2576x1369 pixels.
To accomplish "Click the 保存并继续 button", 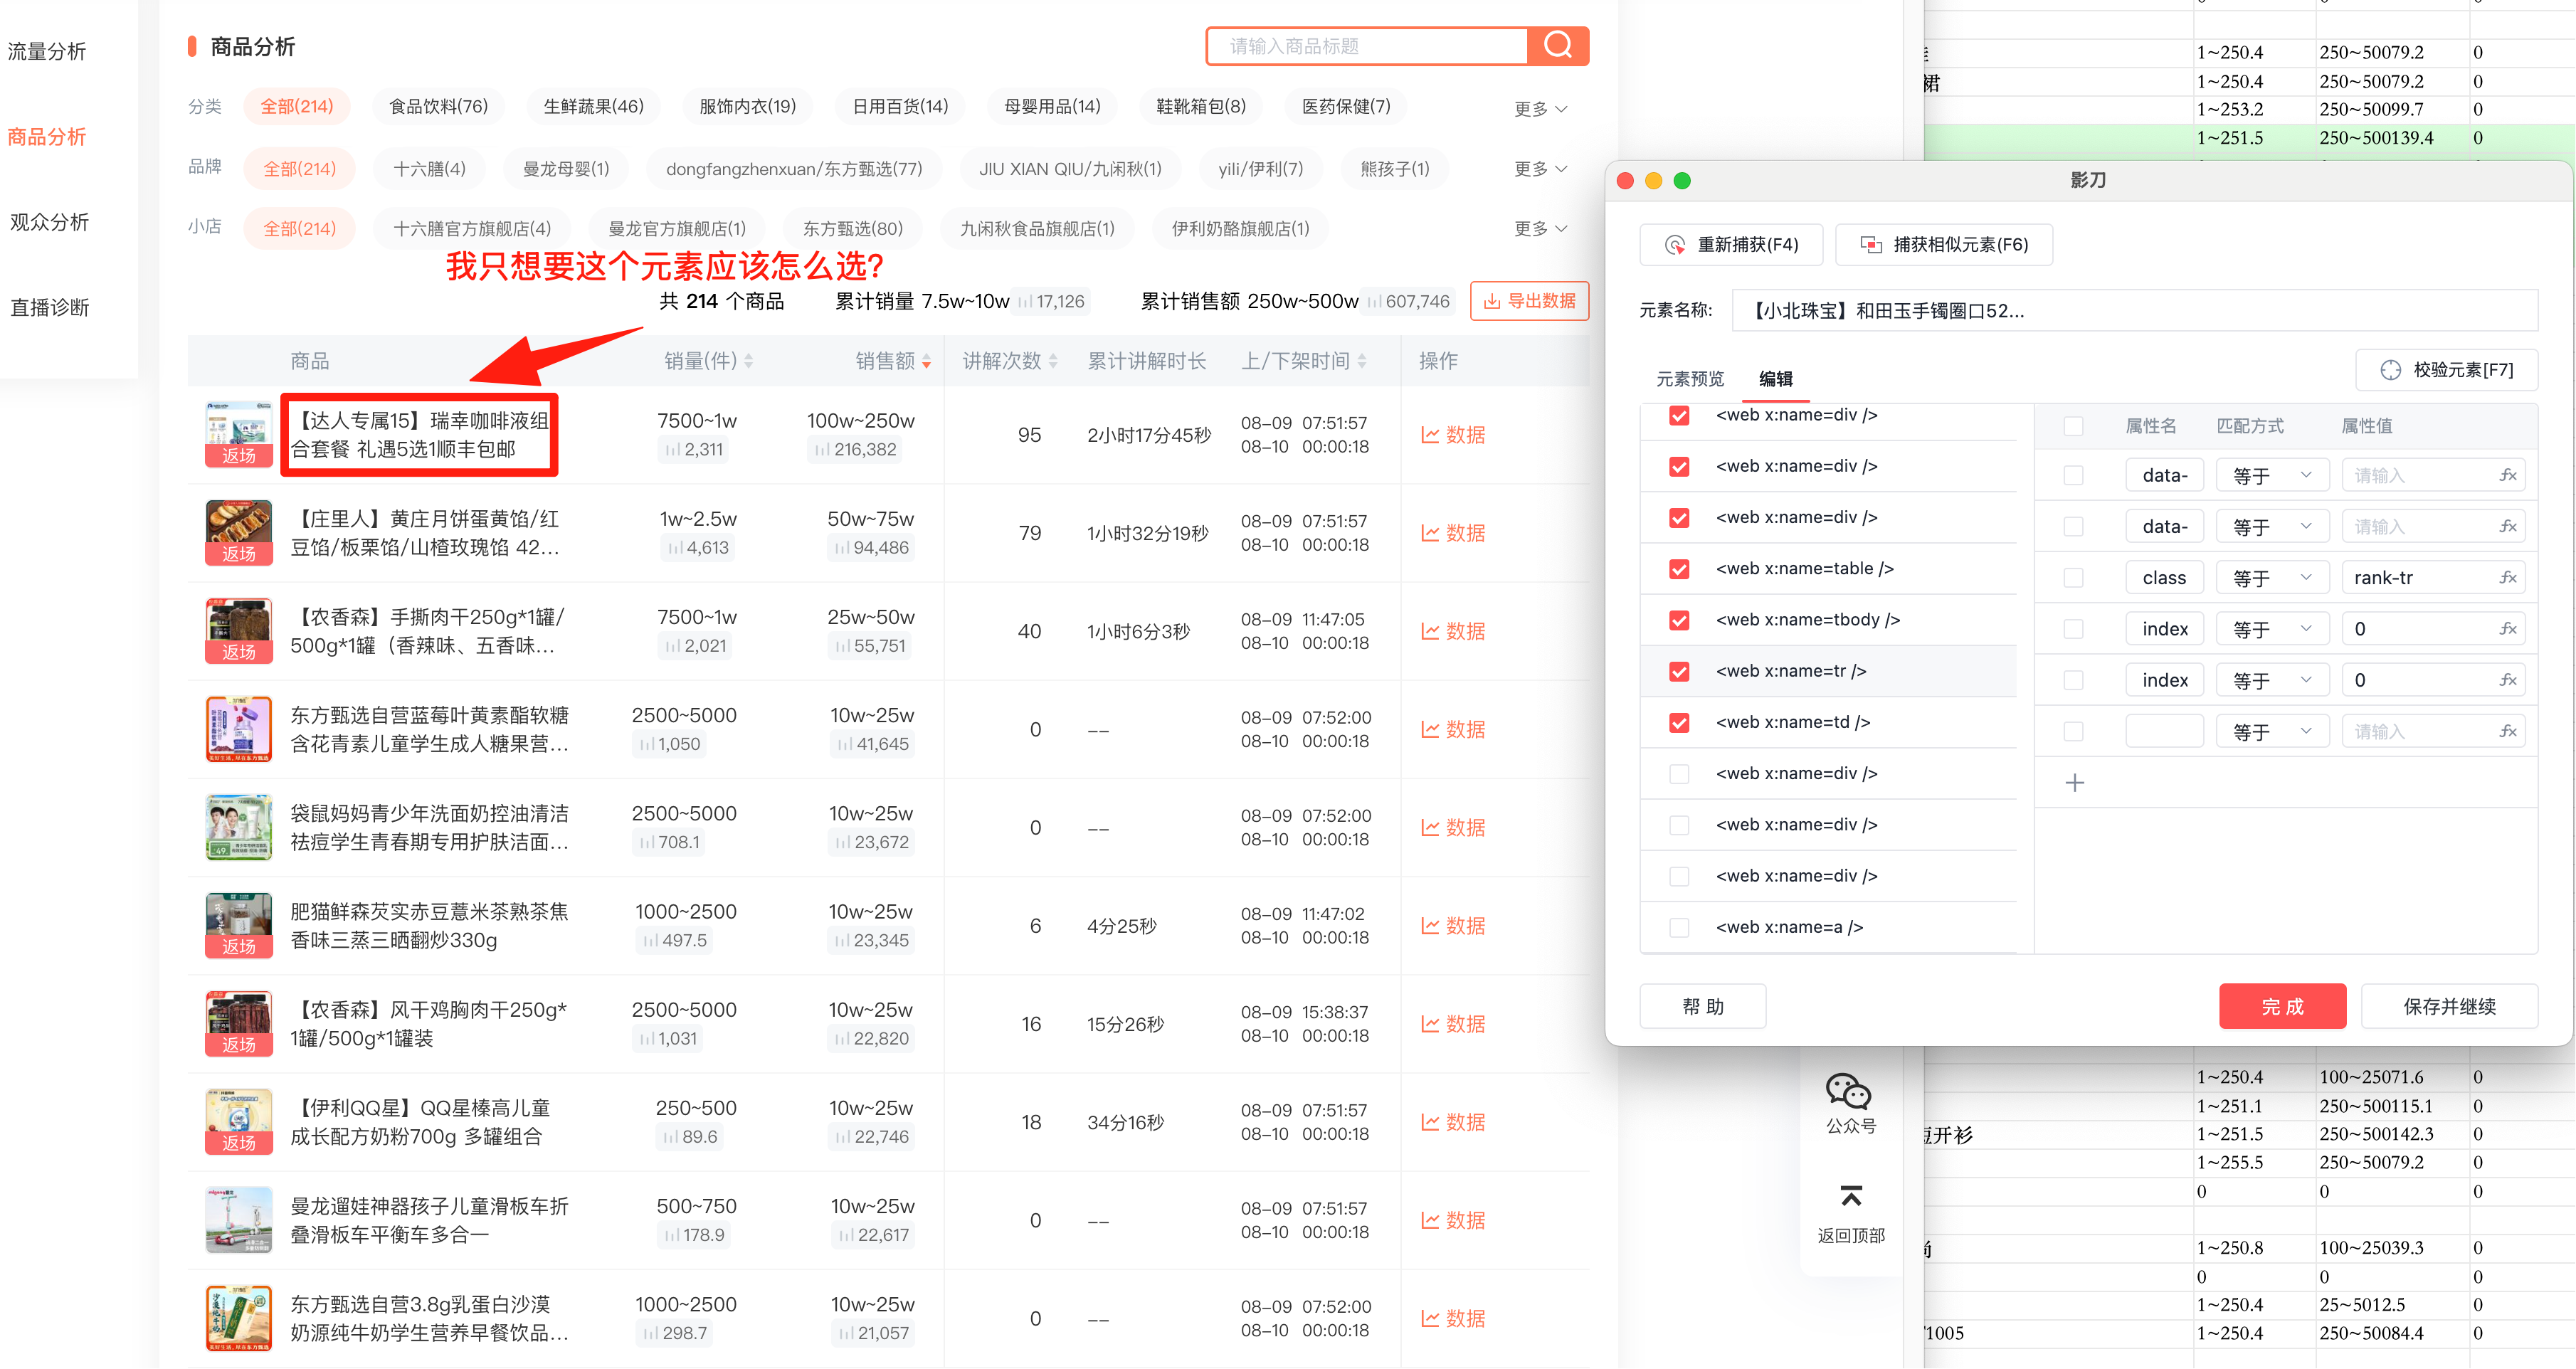I will click(x=2448, y=1006).
